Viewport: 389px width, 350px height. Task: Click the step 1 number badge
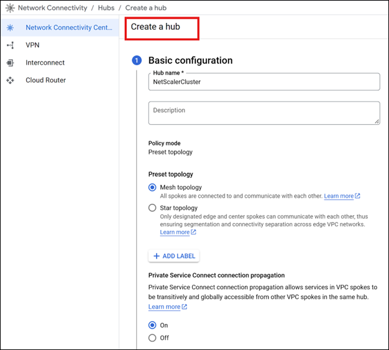[137, 61]
